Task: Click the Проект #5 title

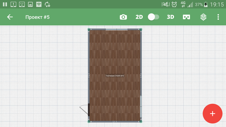Action: click(x=38, y=17)
